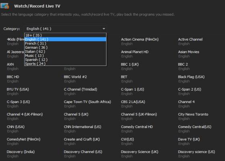
Task: Open Action Cinema (FilmOn) channel
Action: [140, 39]
